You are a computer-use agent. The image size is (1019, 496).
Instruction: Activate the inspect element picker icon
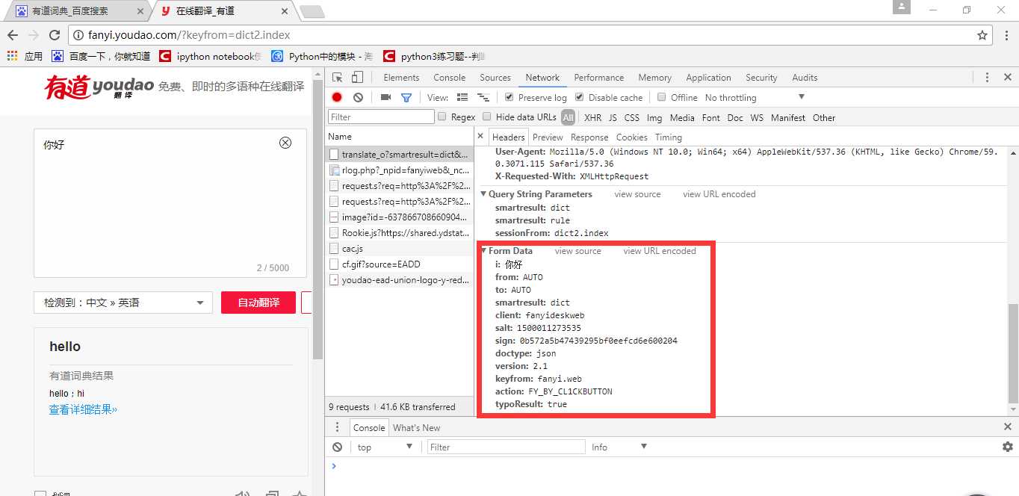coord(338,78)
